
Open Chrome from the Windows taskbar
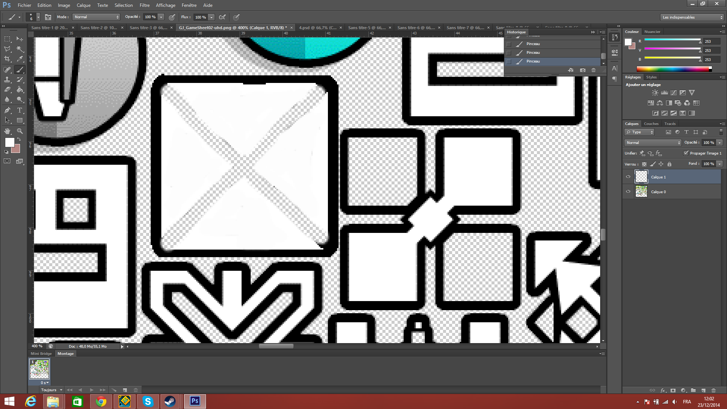coord(101,401)
